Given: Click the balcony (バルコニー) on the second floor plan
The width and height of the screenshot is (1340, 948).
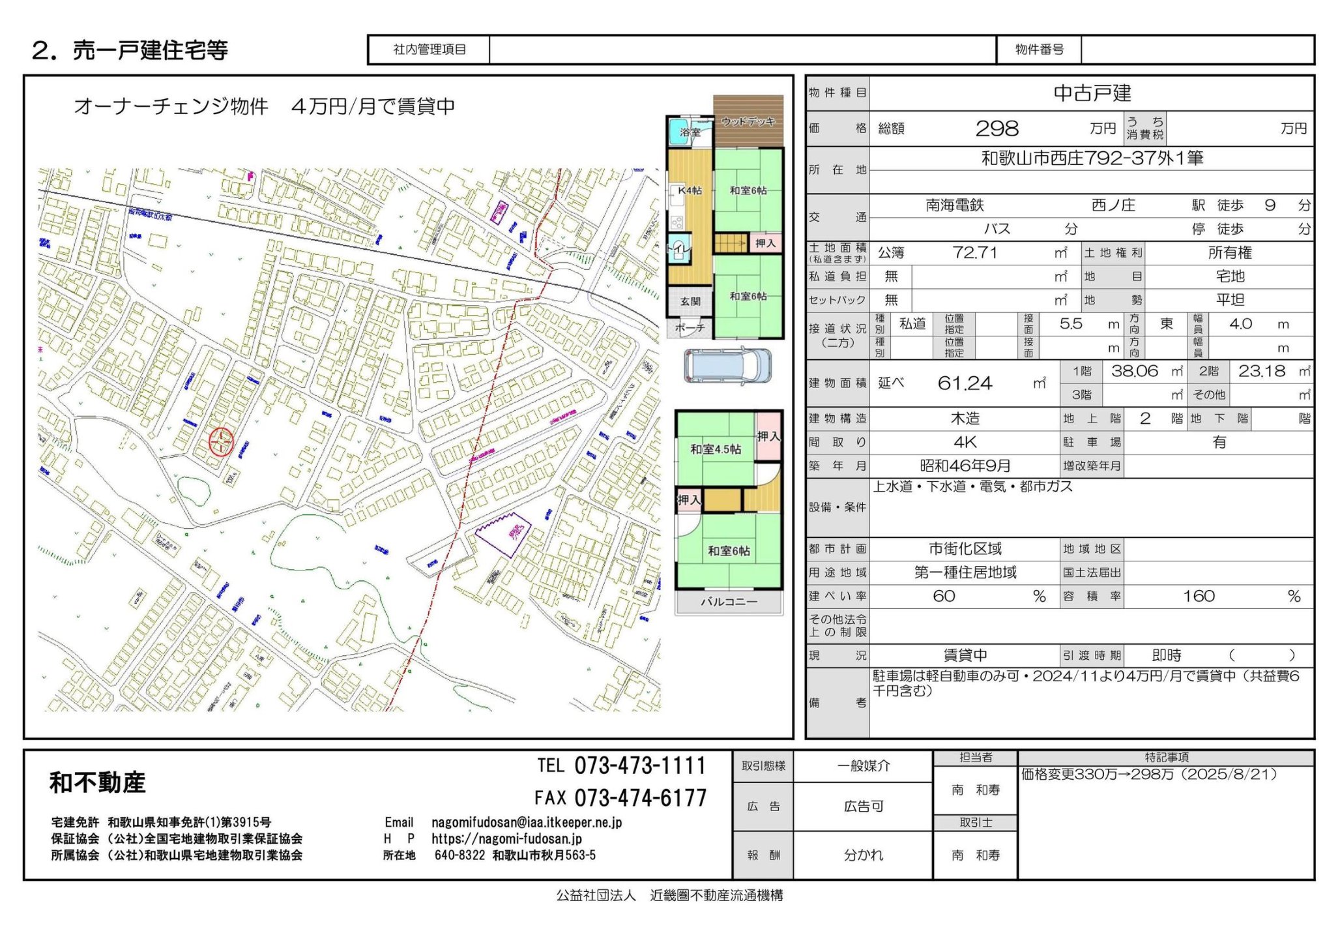Looking at the screenshot, I should coord(729,602).
